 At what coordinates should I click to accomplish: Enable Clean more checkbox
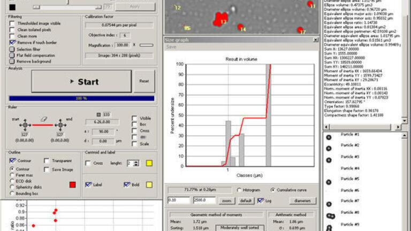click(x=12, y=36)
